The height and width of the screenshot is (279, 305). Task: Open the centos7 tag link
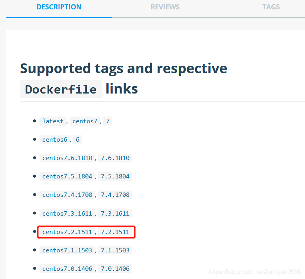84,121
